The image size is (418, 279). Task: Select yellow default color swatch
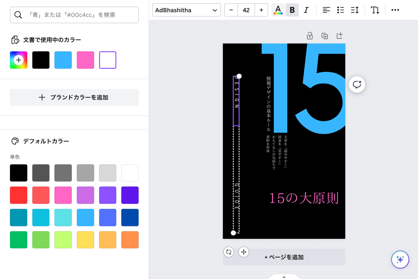coord(85,240)
